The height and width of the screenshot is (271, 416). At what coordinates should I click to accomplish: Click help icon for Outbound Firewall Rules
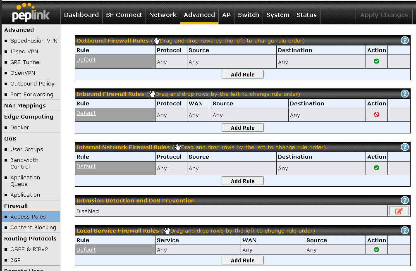point(405,40)
